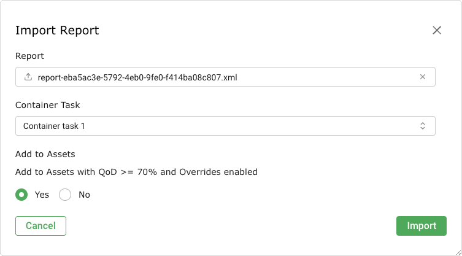Viewport: 462px width, 256px height.
Task: Clear the selected report XML file
Action: 422,77
